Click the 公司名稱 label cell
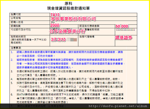This screenshot has height=109, width=150. coord(30,18)
